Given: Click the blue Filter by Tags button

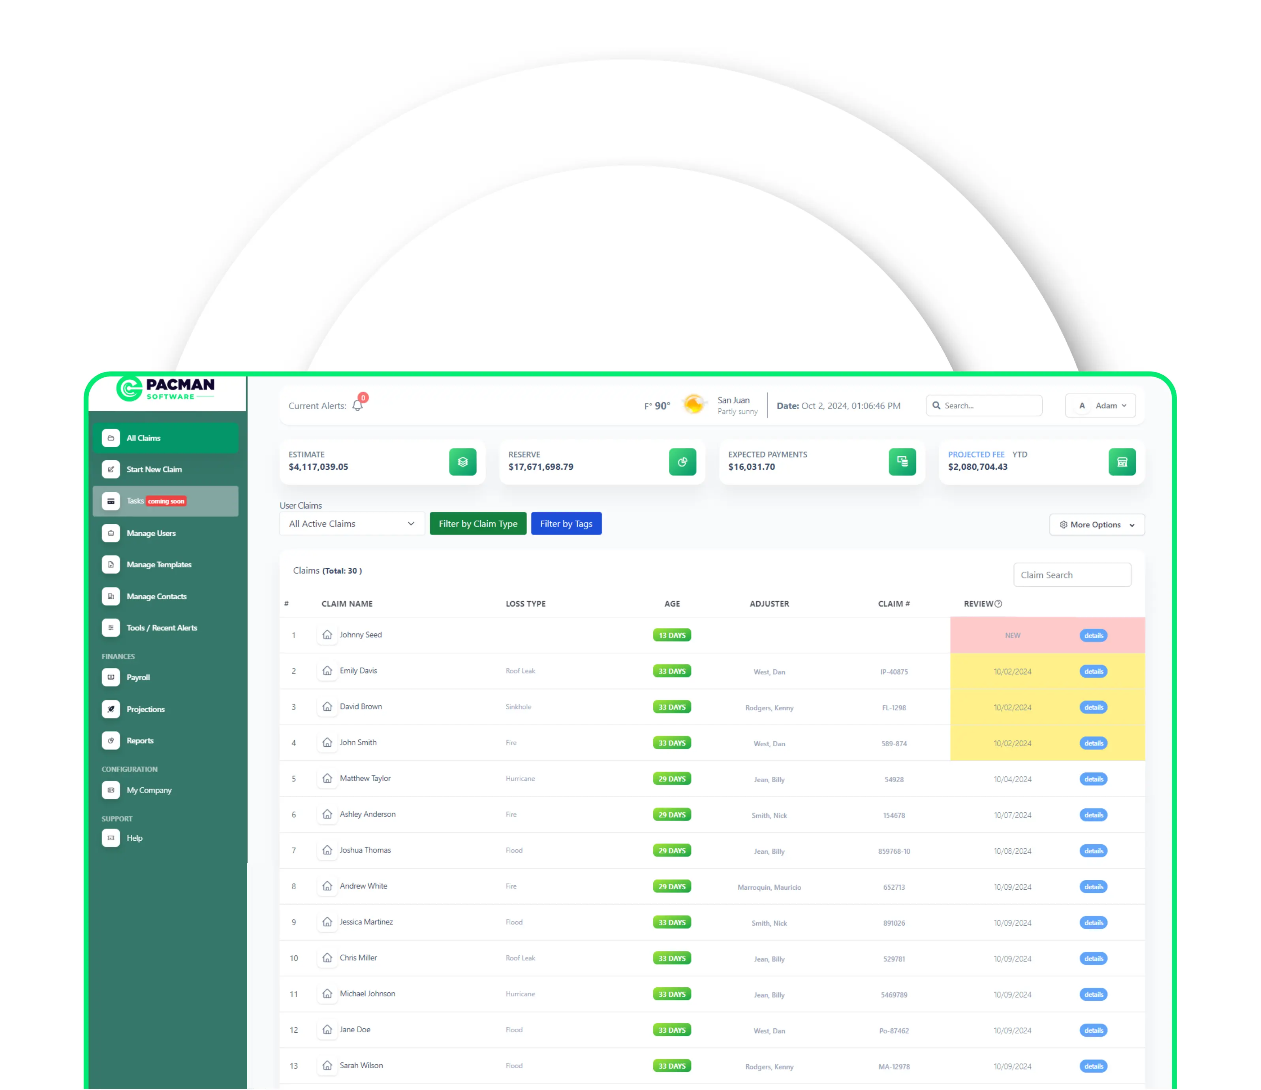Looking at the screenshot, I should [x=566, y=524].
